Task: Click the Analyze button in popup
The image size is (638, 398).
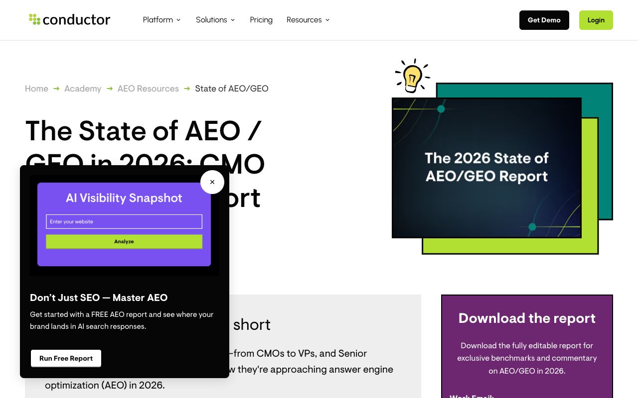Action: 124,241
